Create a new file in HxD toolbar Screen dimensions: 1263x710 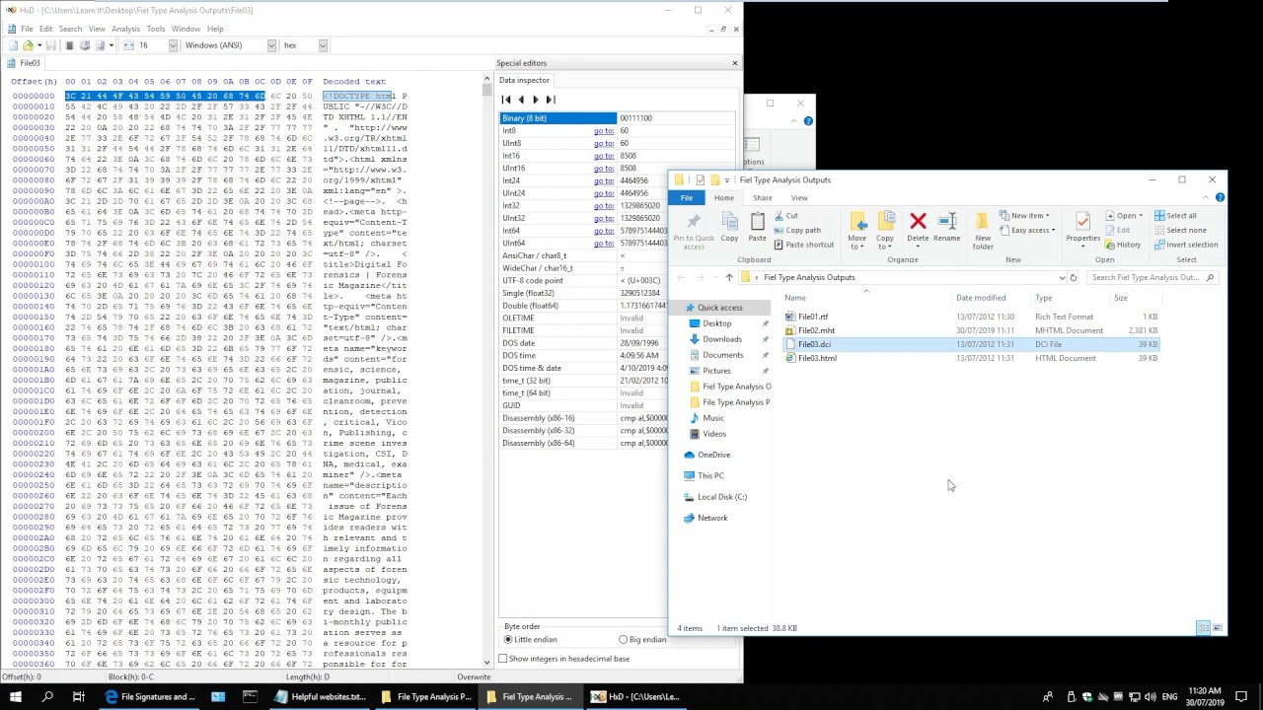pos(13,45)
